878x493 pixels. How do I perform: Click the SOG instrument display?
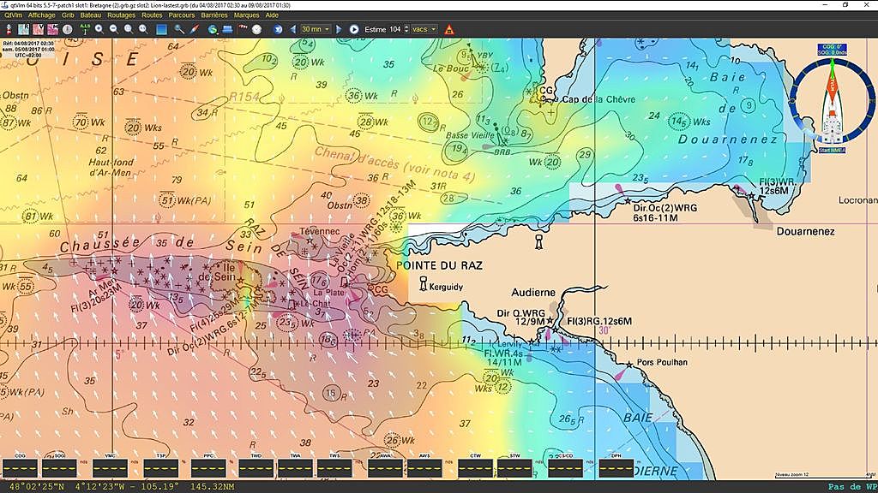point(59,468)
